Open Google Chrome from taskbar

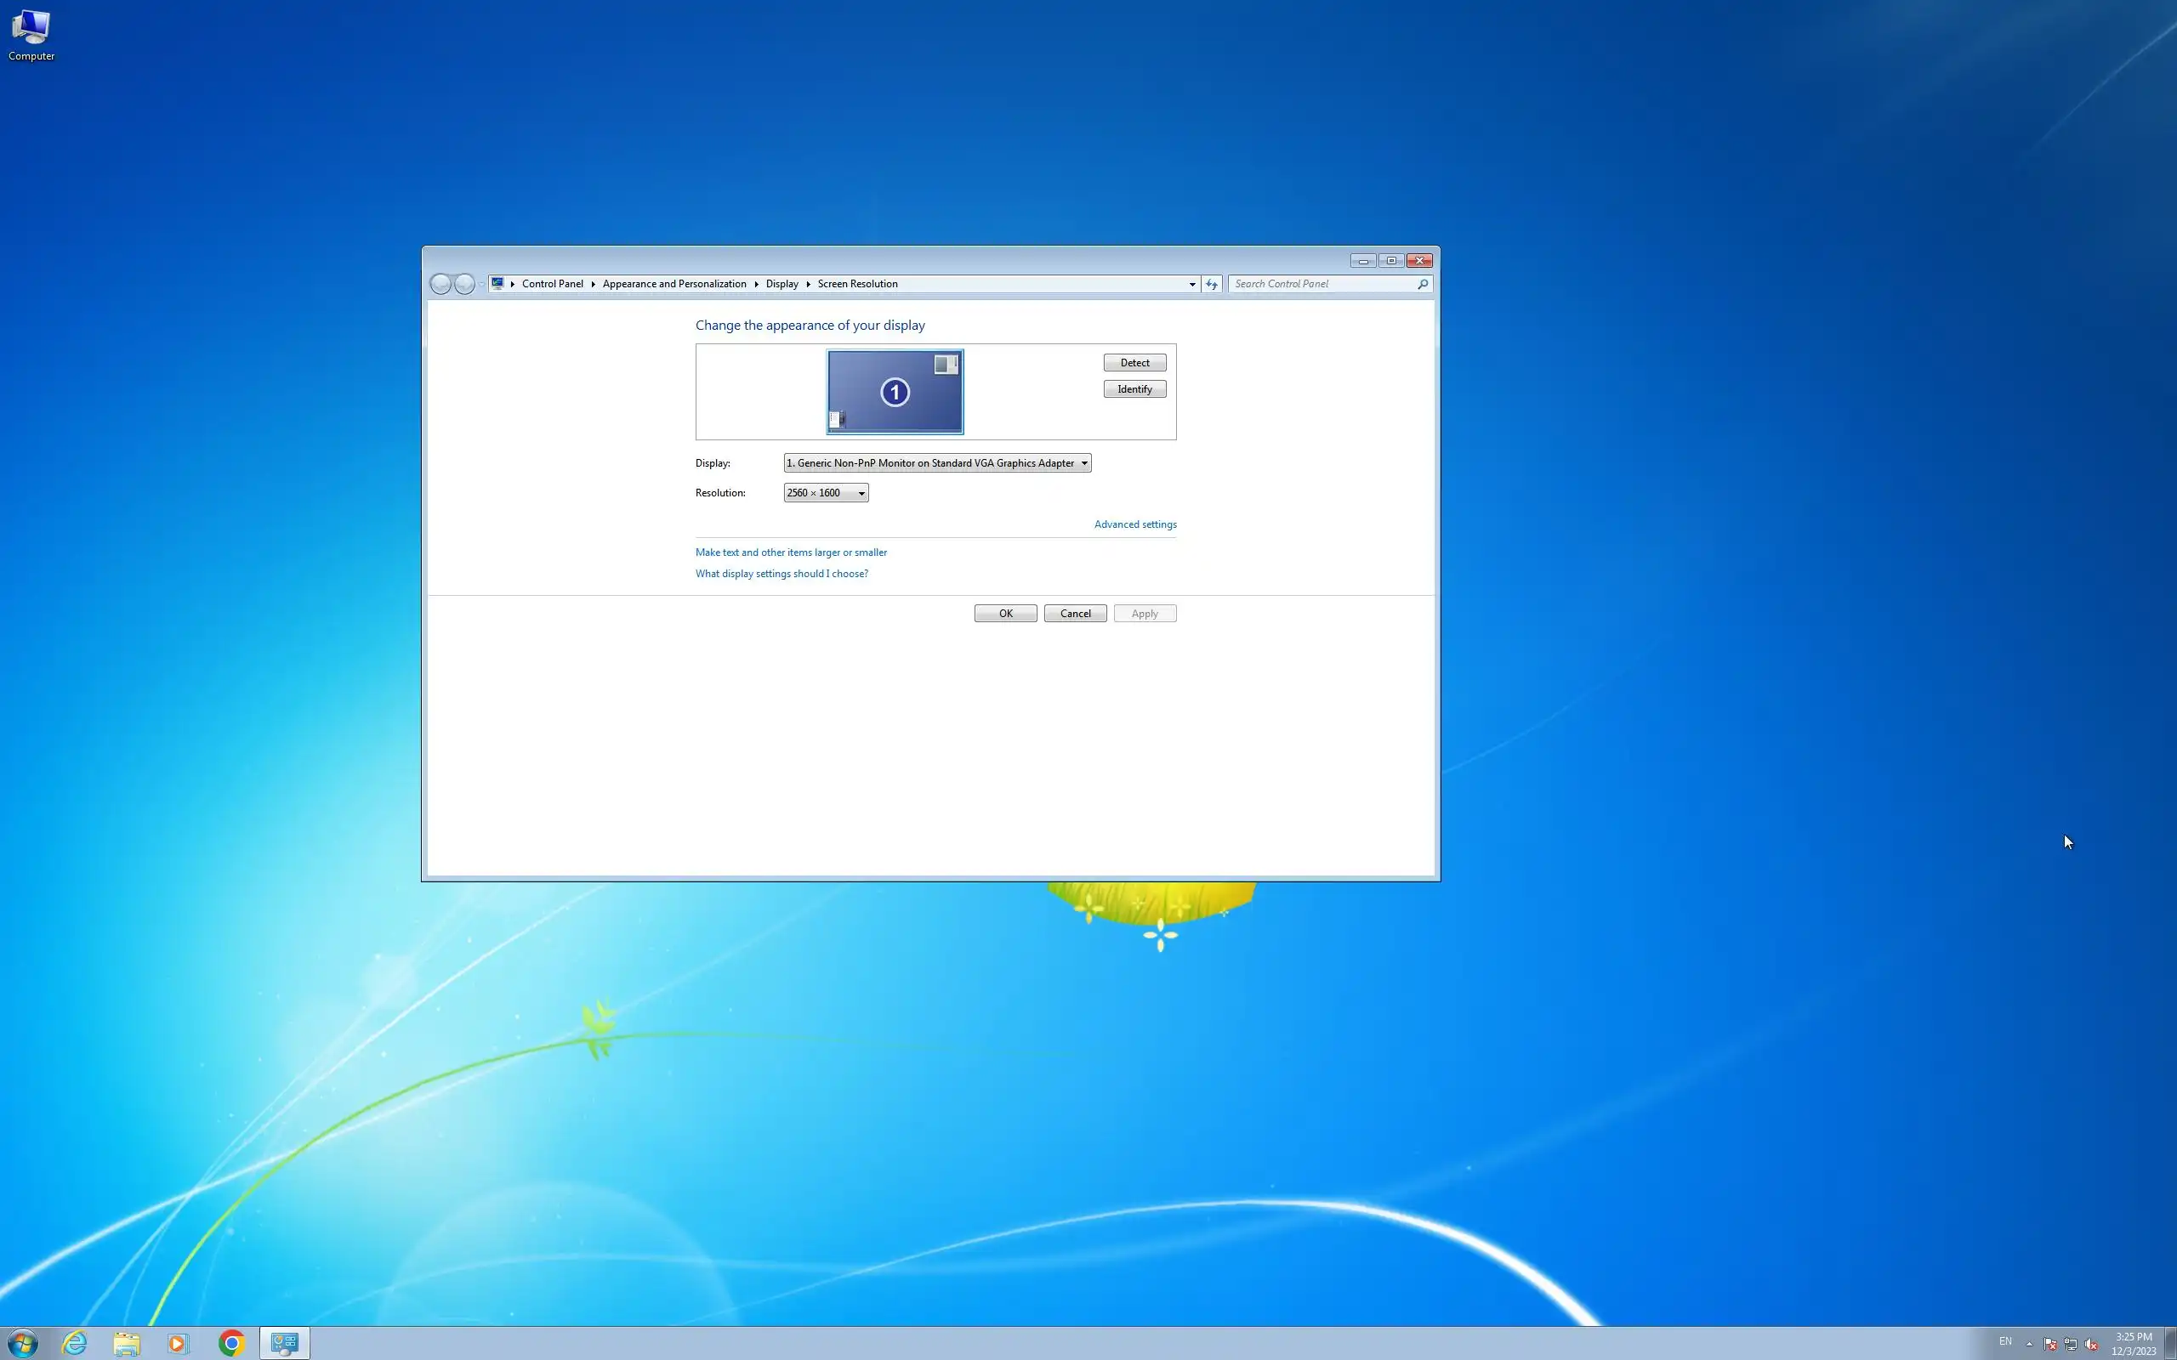tap(231, 1344)
